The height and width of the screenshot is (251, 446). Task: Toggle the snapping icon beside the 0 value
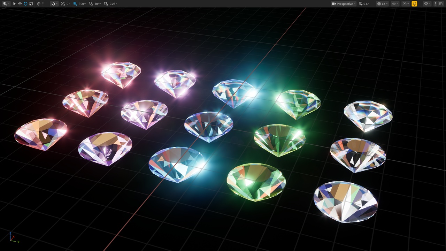[63, 4]
